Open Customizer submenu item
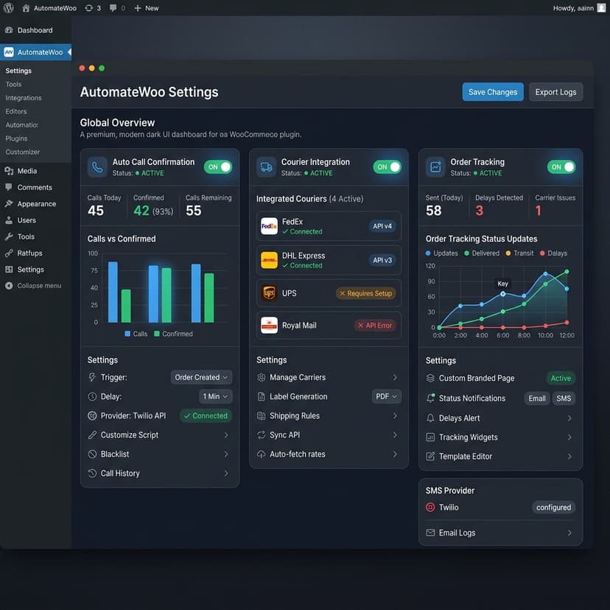The height and width of the screenshot is (610, 610). pyautogui.click(x=23, y=152)
